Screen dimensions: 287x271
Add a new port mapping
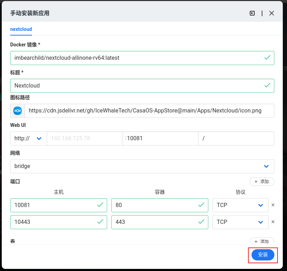point(262,182)
